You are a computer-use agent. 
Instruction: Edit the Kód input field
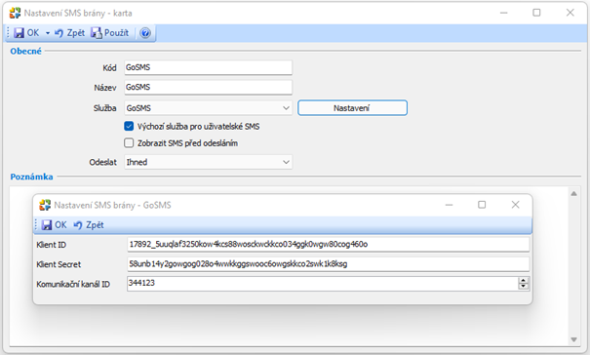tap(208, 67)
